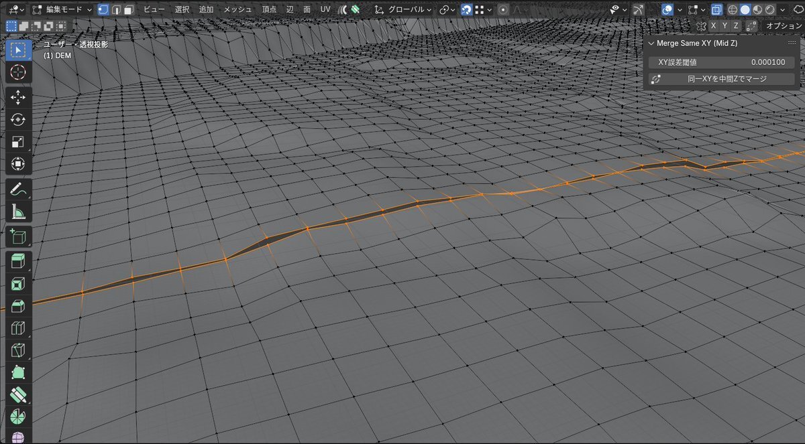This screenshot has width=805, height=444.
Task: Open the pivot point dropdown
Action: pos(447,9)
